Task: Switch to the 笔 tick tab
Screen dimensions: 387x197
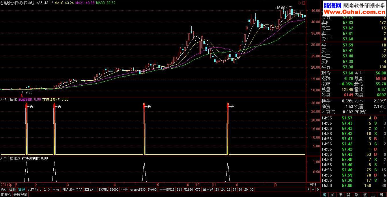Action: point(324,195)
